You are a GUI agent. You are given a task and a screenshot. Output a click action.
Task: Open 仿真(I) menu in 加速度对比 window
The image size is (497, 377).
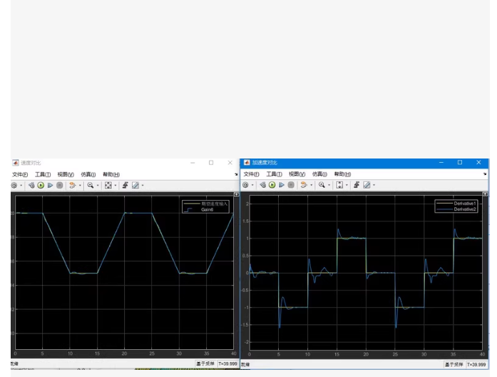(x=319, y=174)
